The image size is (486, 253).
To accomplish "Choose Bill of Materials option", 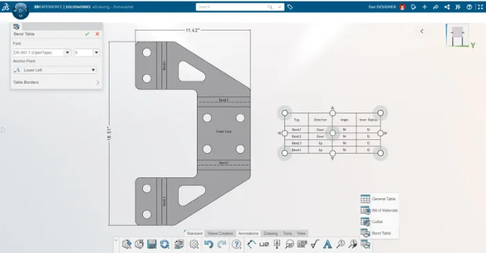I will click(379, 210).
